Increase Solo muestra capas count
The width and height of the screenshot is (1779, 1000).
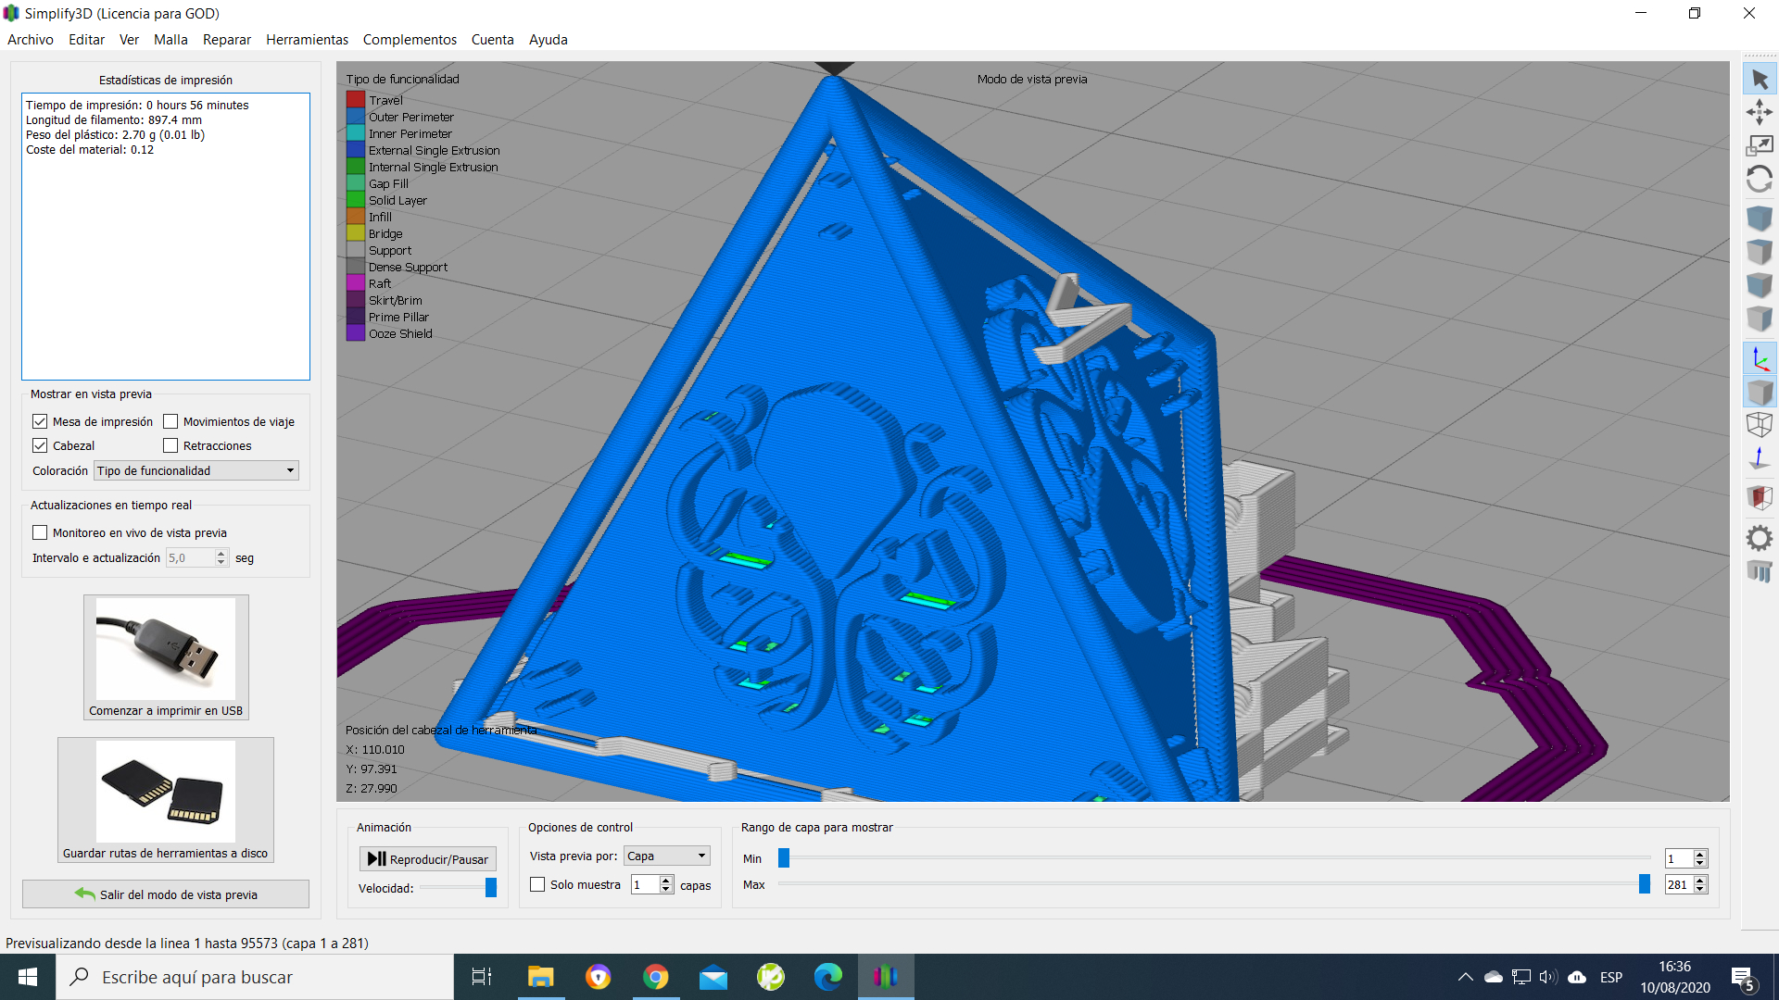coord(665,881)
